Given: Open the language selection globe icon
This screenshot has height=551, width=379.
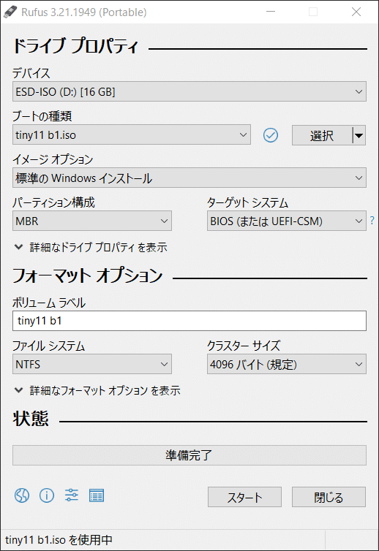Looking at the screenshot, I should pos(22,495).
